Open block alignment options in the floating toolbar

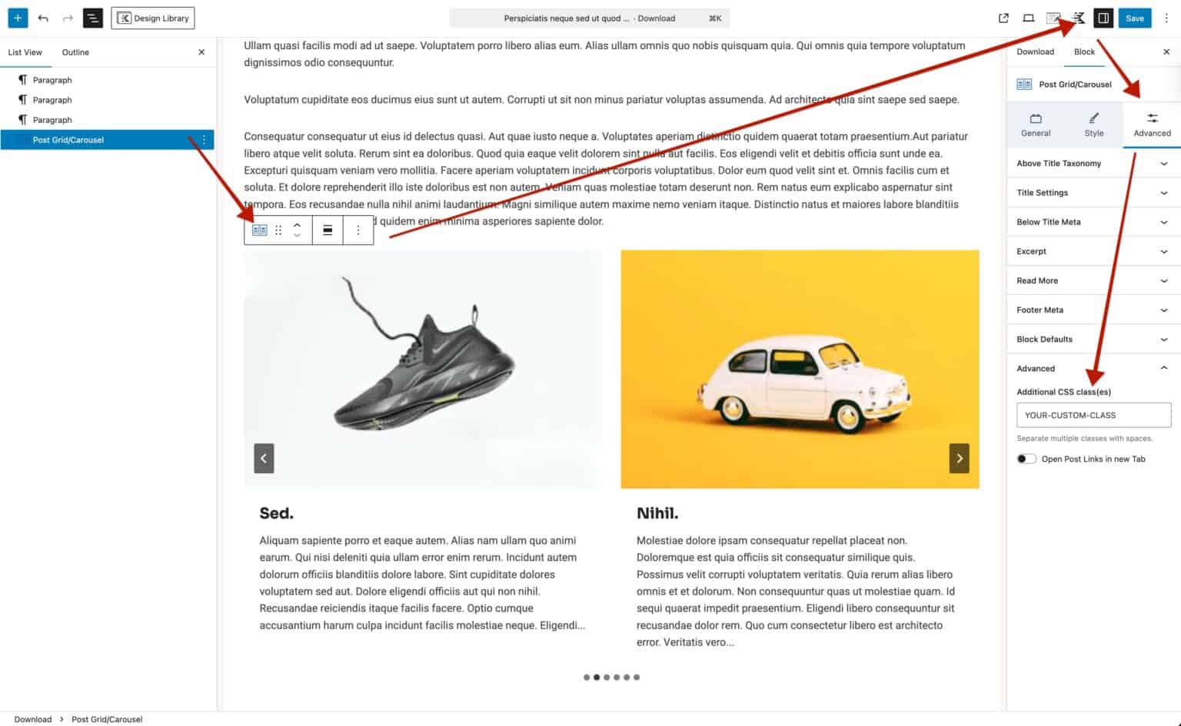click(328, 230)
